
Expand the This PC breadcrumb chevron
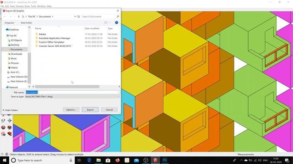[37, 16]
